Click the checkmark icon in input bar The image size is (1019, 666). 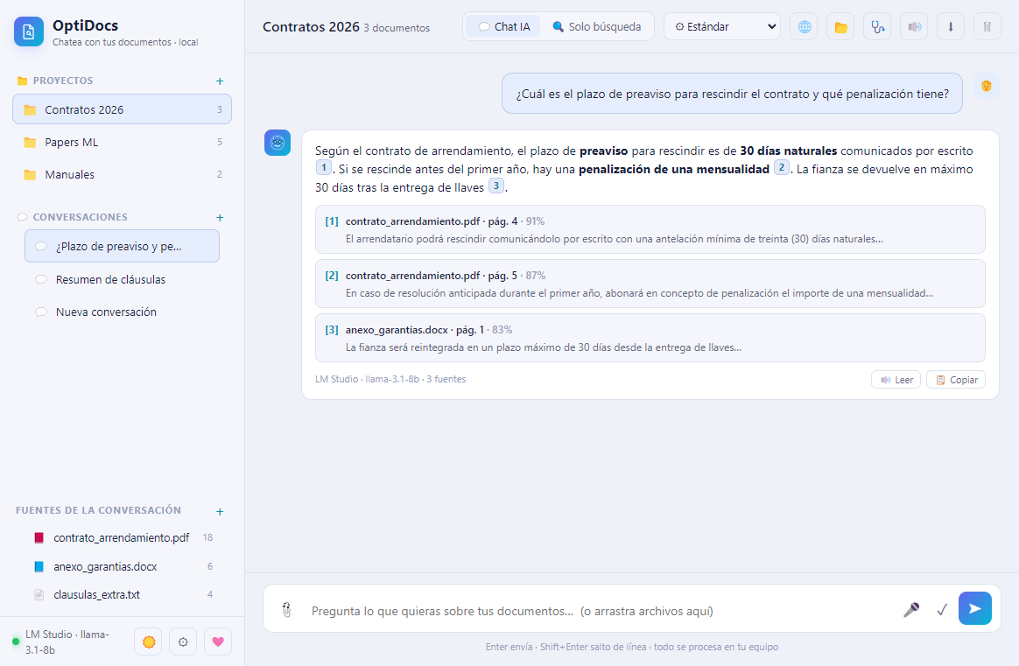942,609
